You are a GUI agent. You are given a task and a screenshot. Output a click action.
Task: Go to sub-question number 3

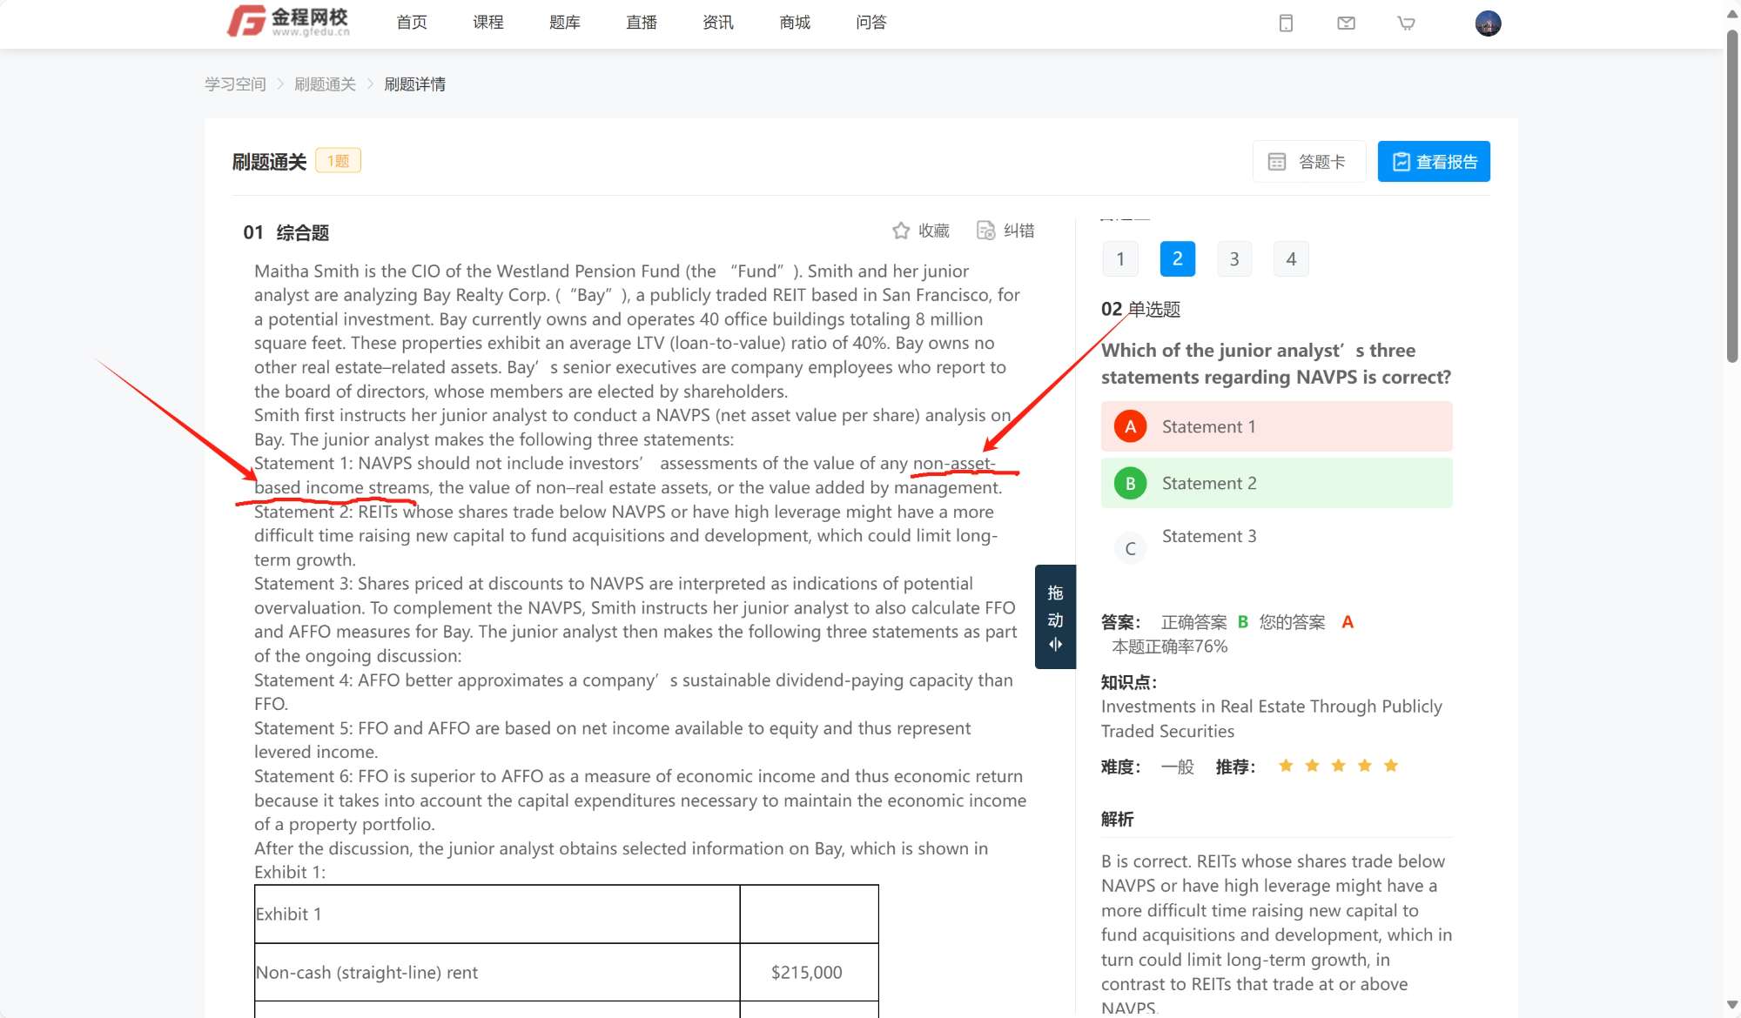(1233, 258)
